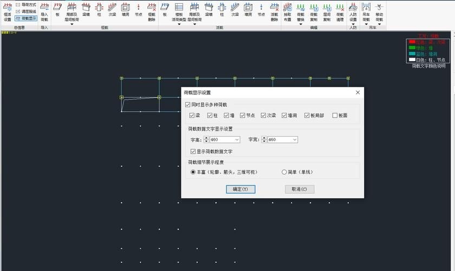The image size is (455, 271).
Task: Click the 取消(C) cancel button
Action: (x=300, y=189)
